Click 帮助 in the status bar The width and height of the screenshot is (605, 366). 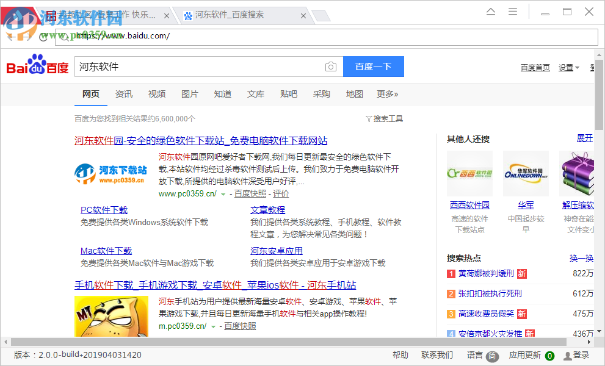400,355
